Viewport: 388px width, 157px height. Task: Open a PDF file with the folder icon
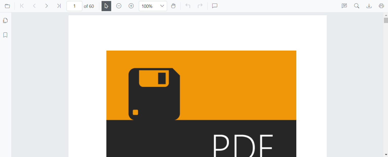[x=7, y=6]
